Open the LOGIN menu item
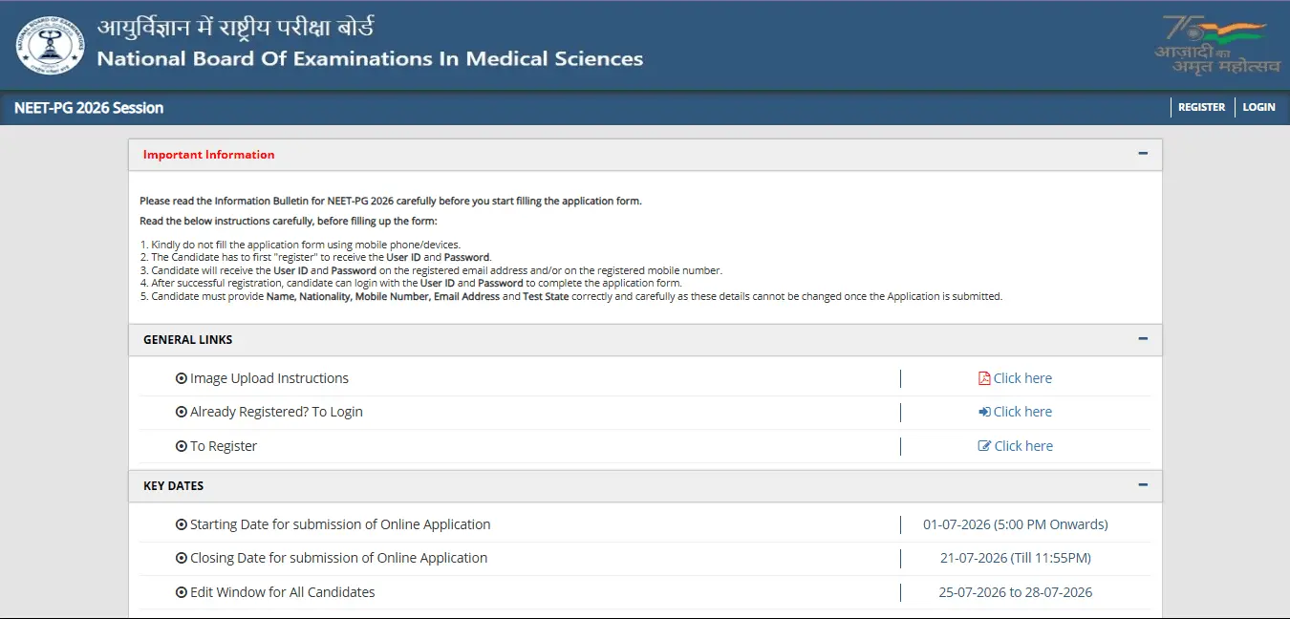 click(x=1258, y=107)
